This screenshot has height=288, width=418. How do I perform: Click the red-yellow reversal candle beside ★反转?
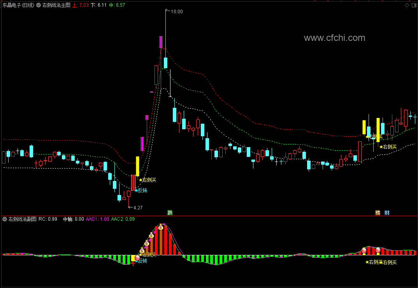pyautogui.click(x=133, y=183)
